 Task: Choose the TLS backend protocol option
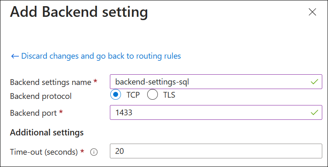[x=152, y=95]
